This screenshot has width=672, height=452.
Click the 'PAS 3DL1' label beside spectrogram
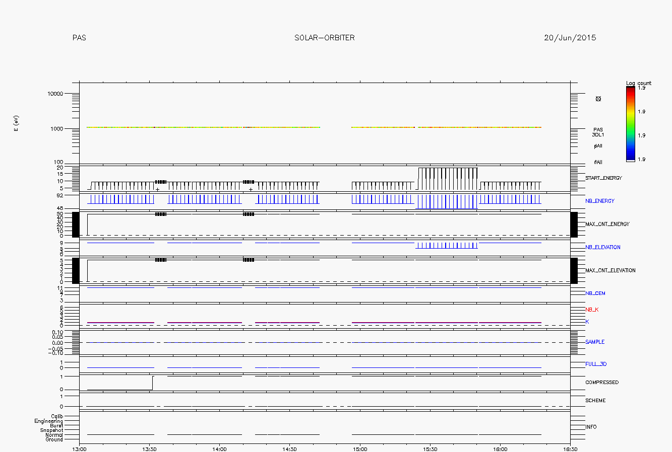click(x=598, y=132)
